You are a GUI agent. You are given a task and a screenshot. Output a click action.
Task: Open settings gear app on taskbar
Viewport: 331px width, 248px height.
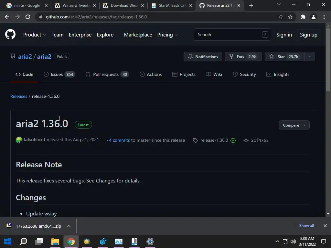(x=150, y=242)
